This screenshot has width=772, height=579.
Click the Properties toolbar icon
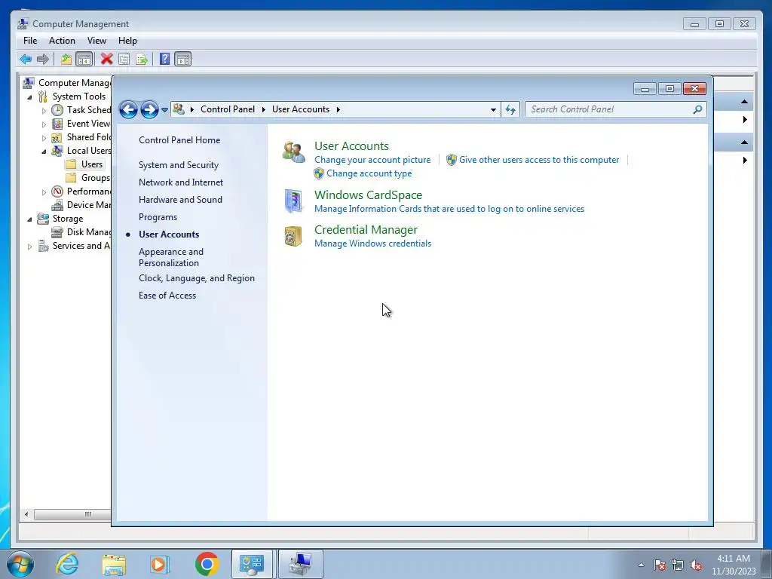click(x=124, y=60)
